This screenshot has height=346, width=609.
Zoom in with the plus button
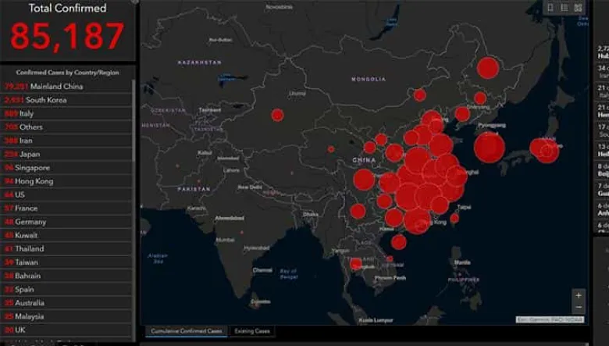pyautogui.click(x=578, y=295)
